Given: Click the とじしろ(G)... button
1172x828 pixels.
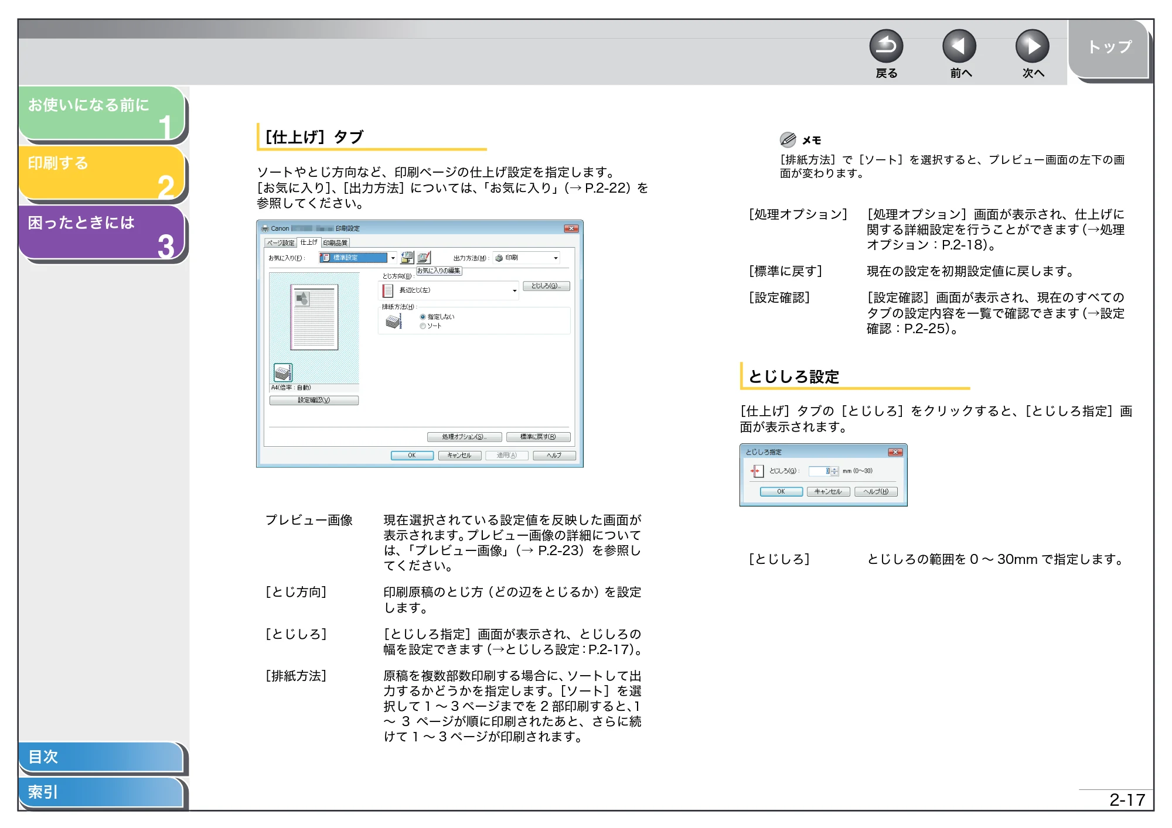Looking at the screenshot, I should [x=546, y=286].
